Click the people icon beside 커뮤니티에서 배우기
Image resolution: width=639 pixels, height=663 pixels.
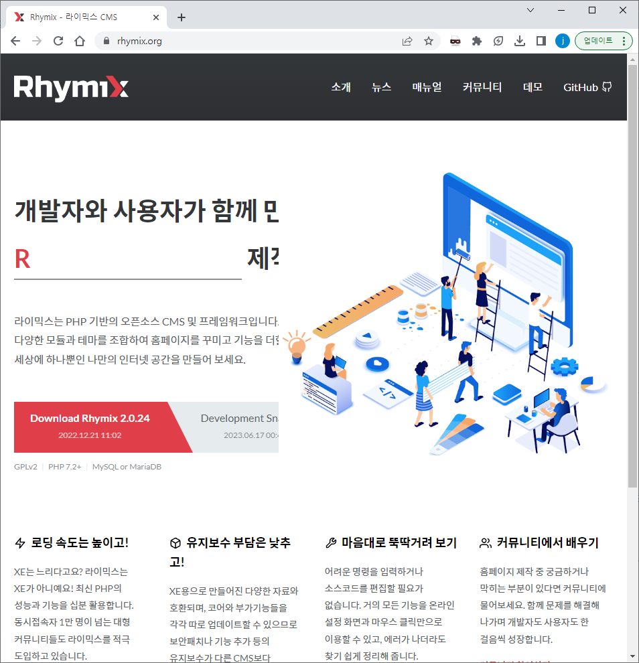(x=486, y=543)
